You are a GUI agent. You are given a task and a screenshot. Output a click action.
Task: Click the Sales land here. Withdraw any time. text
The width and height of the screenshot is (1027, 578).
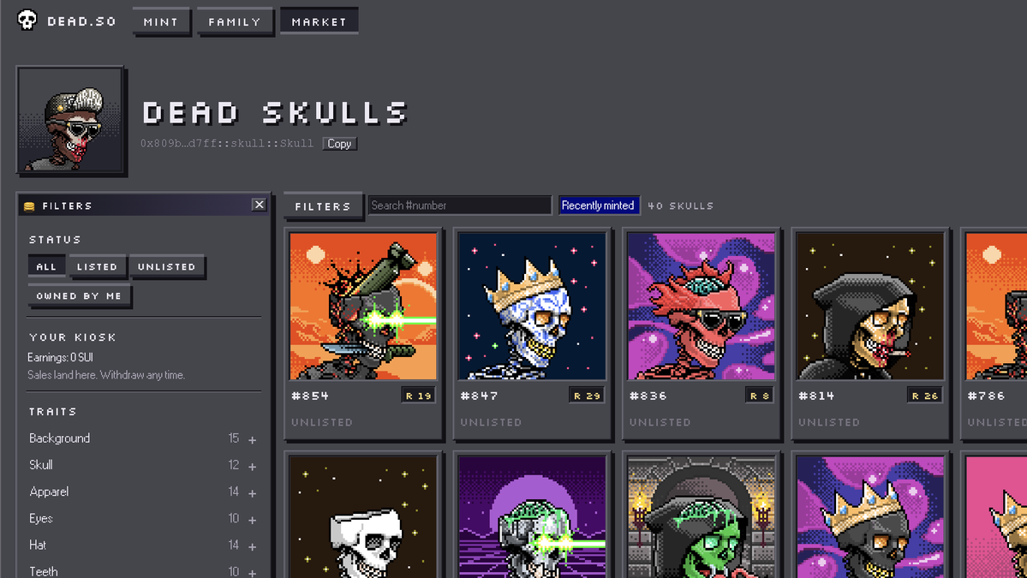[x=106, y=375]
